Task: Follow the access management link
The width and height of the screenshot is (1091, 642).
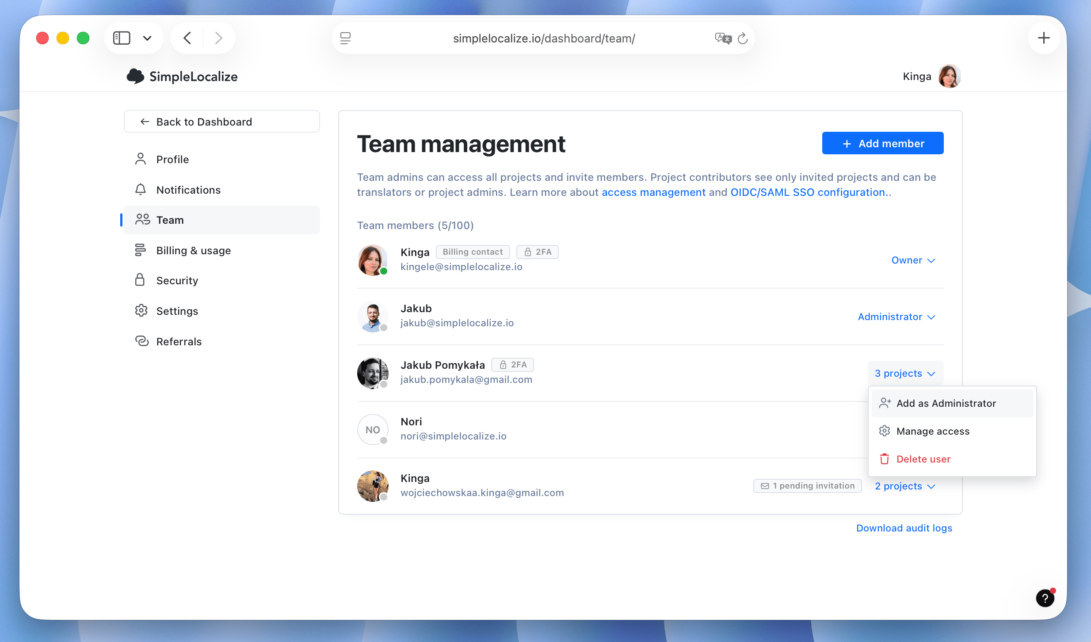Action: (654, 192)
